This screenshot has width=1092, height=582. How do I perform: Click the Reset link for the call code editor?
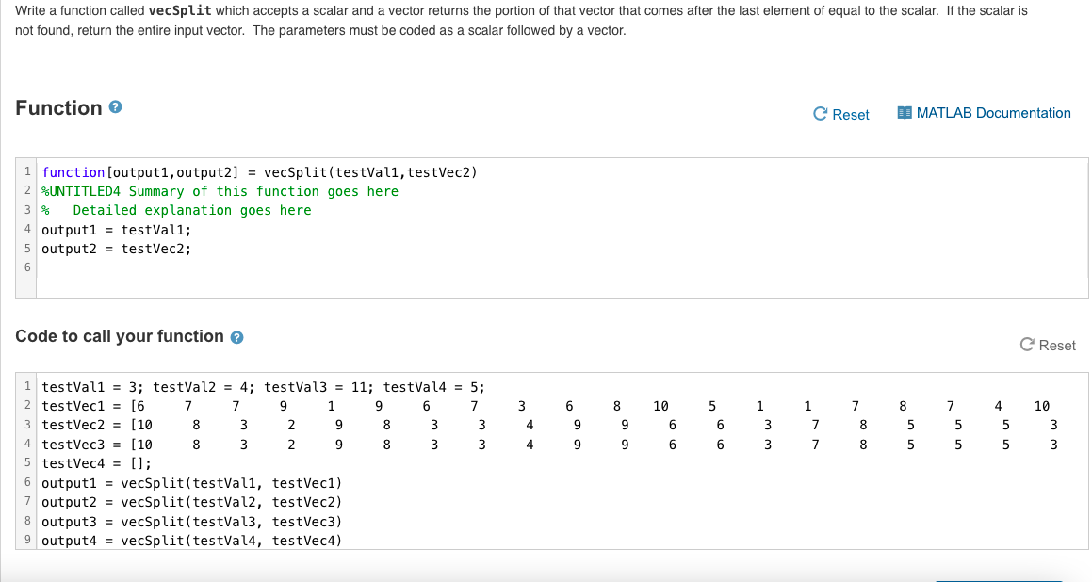[x=1055, y=345]
